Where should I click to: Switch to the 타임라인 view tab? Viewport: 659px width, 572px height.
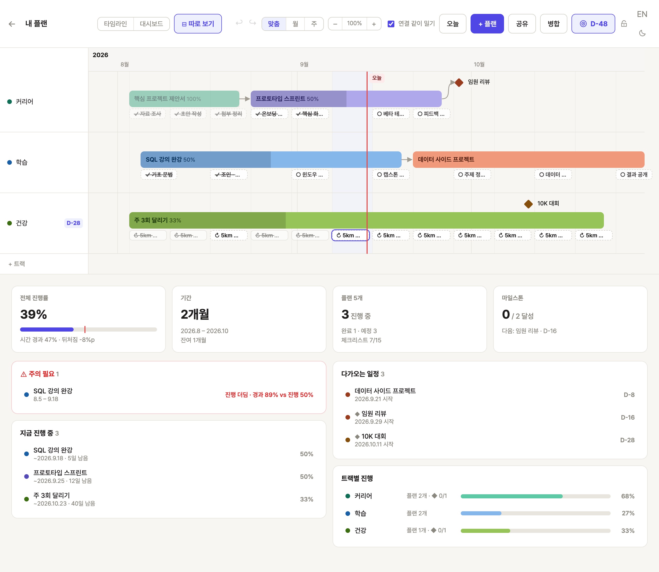(116, 24)
